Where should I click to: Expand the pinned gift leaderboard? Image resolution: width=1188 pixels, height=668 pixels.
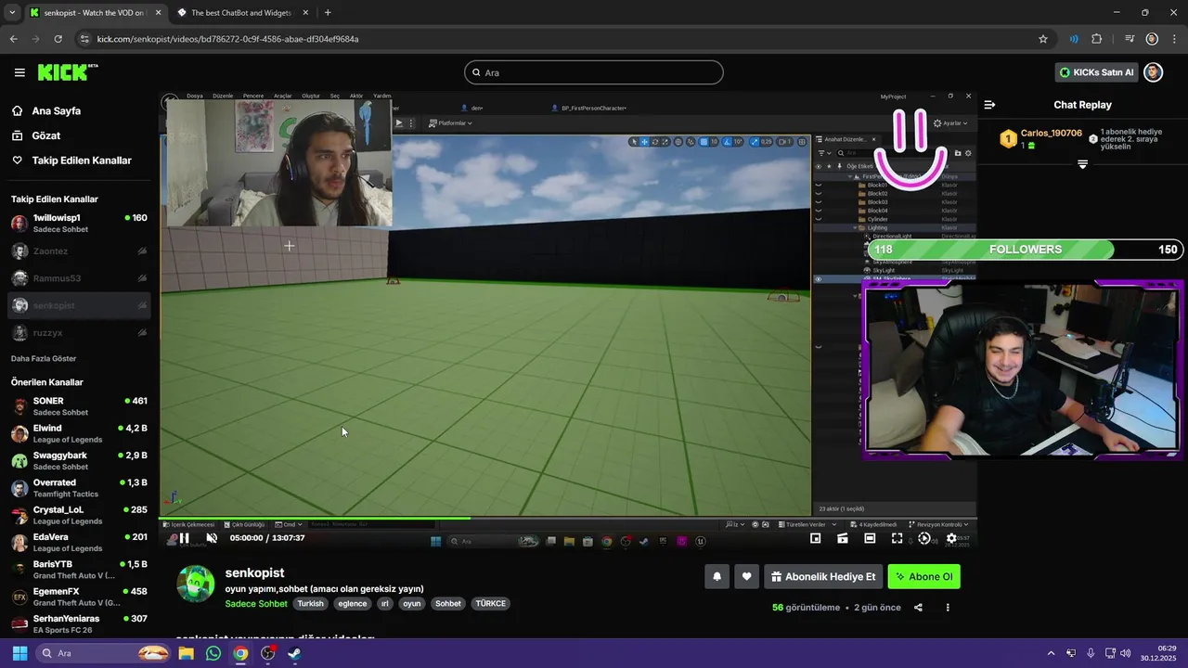point(1082,164)
